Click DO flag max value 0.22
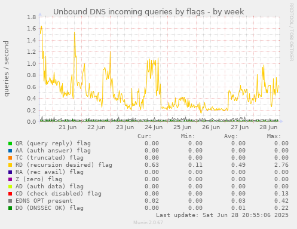The height and width of the screenshot is (229, 297). (x=281, y=208)
